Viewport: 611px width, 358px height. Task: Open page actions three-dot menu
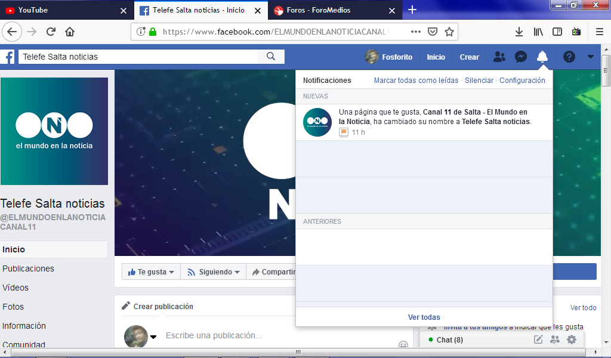(x=416, y=32)
